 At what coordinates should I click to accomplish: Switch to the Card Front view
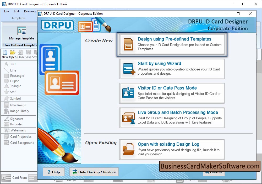[x=14, y=178]
